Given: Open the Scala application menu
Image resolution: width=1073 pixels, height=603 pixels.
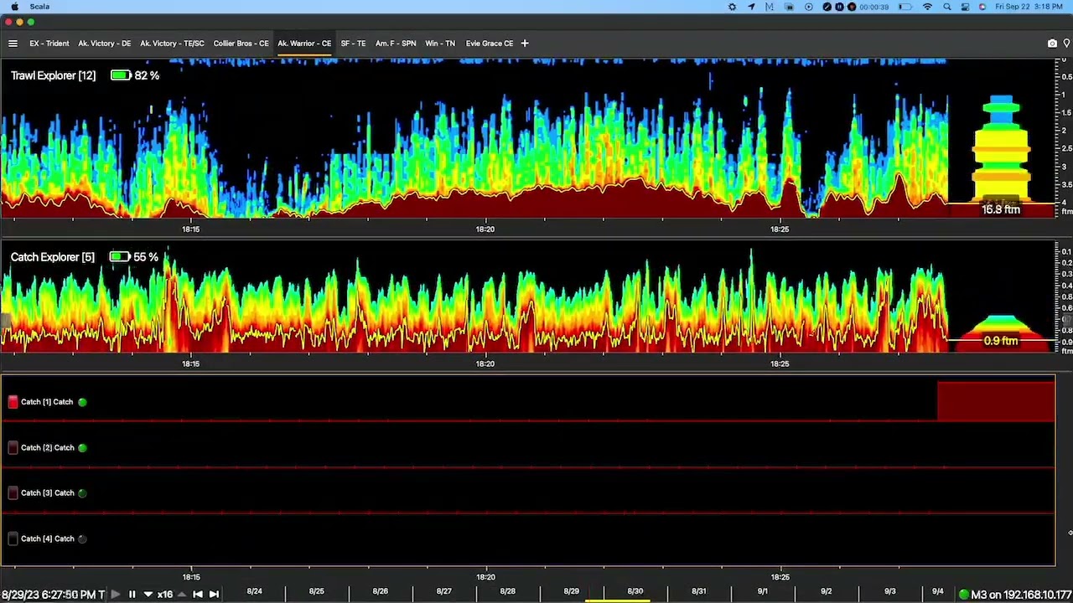Looking at the screenshot, I should tap(39, 7).
